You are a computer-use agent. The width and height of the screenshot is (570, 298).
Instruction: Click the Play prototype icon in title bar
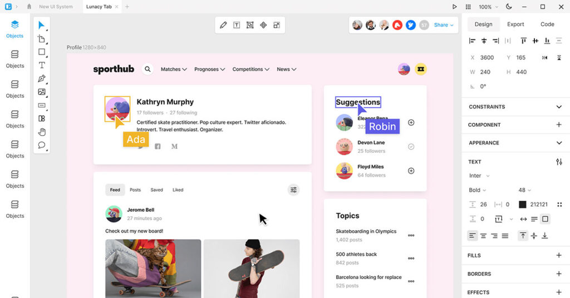(x=454, y=7)
